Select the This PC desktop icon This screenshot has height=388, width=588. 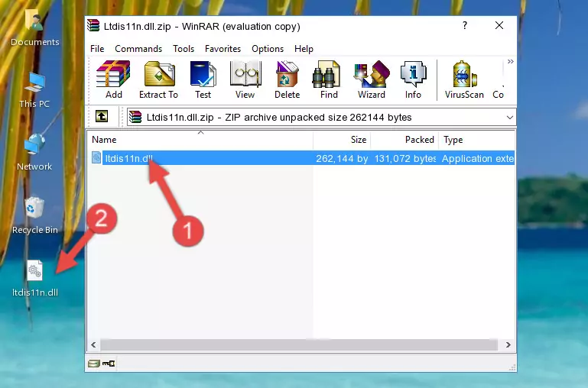34,90
